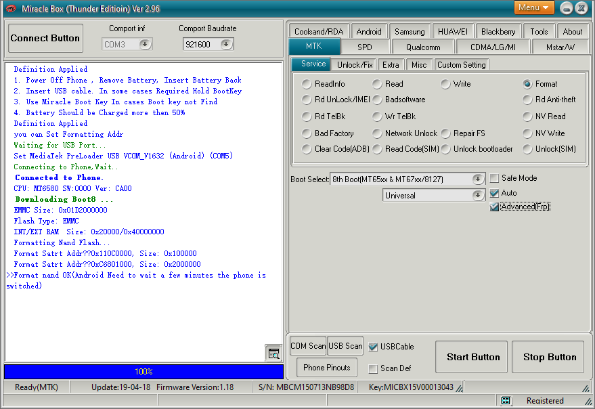This screenshot has width=595, height=409.
Task: Expand the Comport Baudrate 921600 dropdown
Action: click(x=226, y=45)
